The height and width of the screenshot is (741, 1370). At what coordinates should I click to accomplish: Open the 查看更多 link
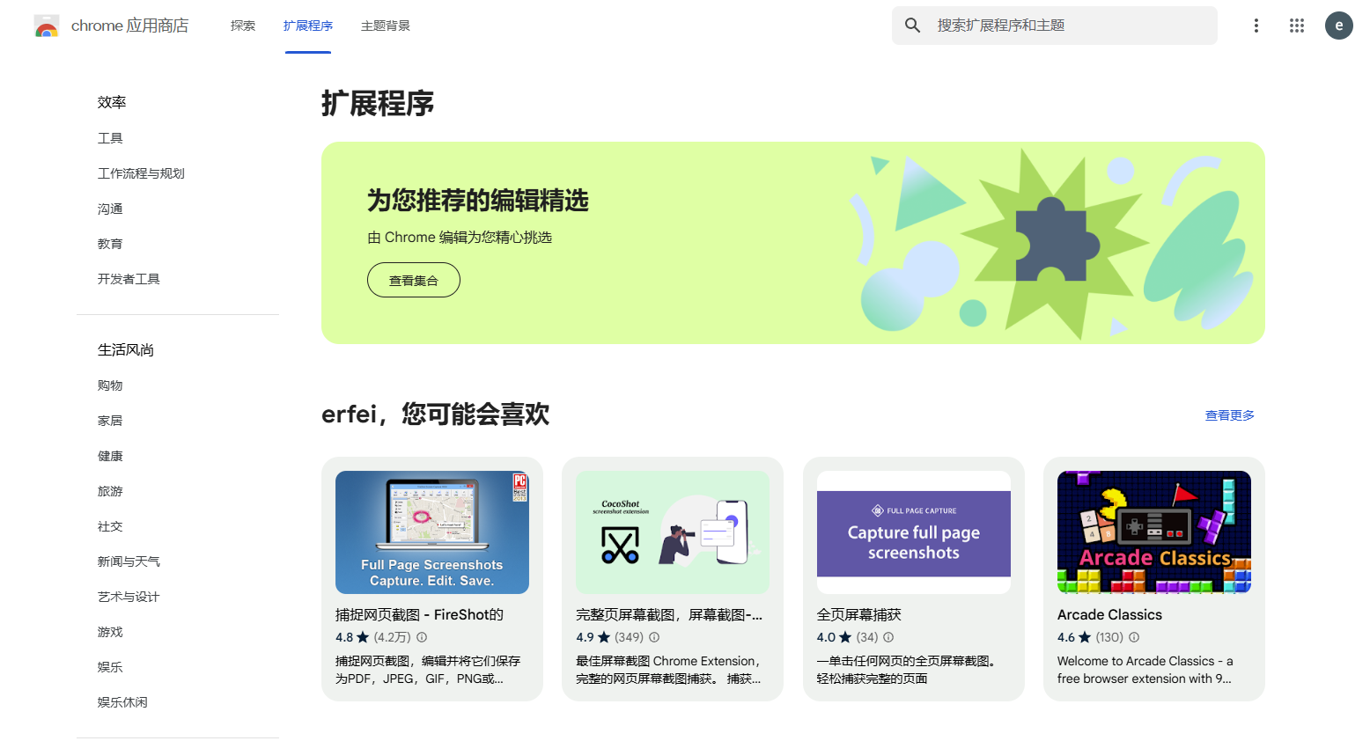(1230, 415)
